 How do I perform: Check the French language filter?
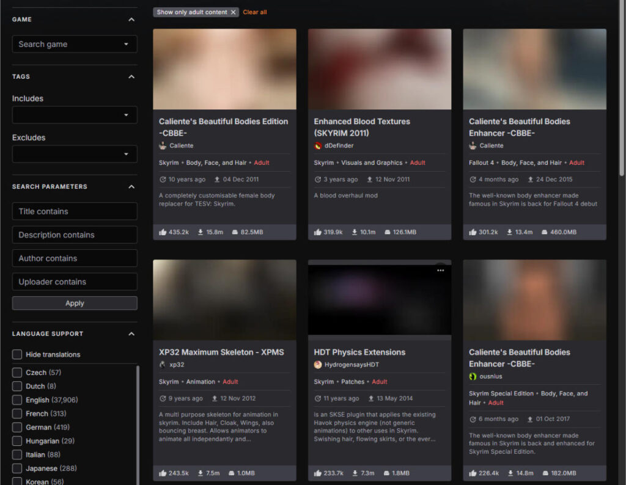pos(17,414)
